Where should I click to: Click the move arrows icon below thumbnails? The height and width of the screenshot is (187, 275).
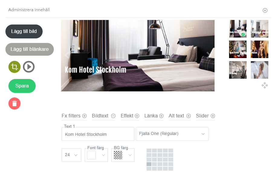[265, 85]
